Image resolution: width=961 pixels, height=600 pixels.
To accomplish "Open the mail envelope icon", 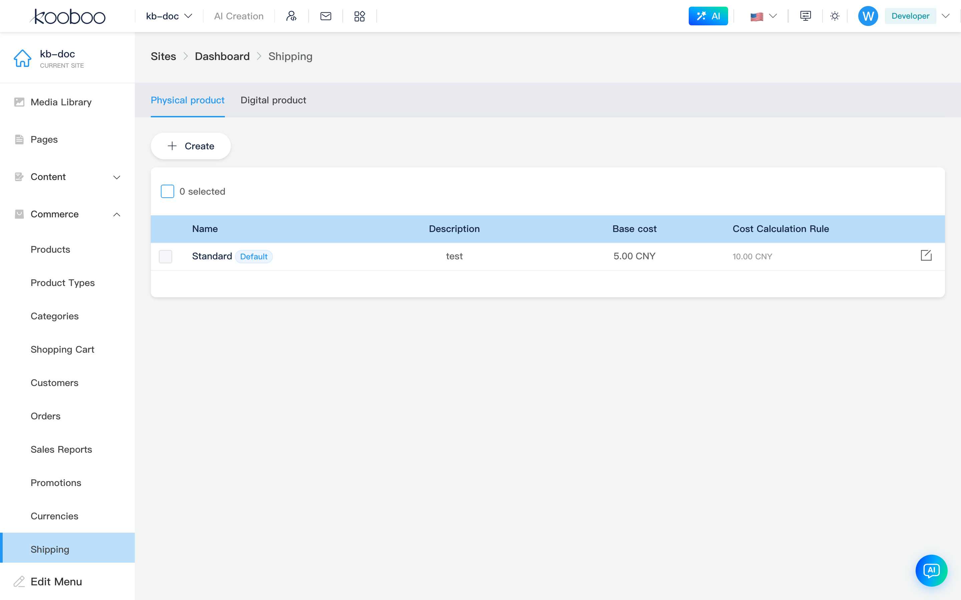I will tap(326, 16).
